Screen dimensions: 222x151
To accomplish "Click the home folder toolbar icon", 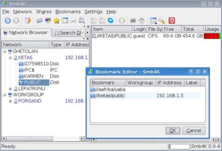I will (x=141, y=21).
